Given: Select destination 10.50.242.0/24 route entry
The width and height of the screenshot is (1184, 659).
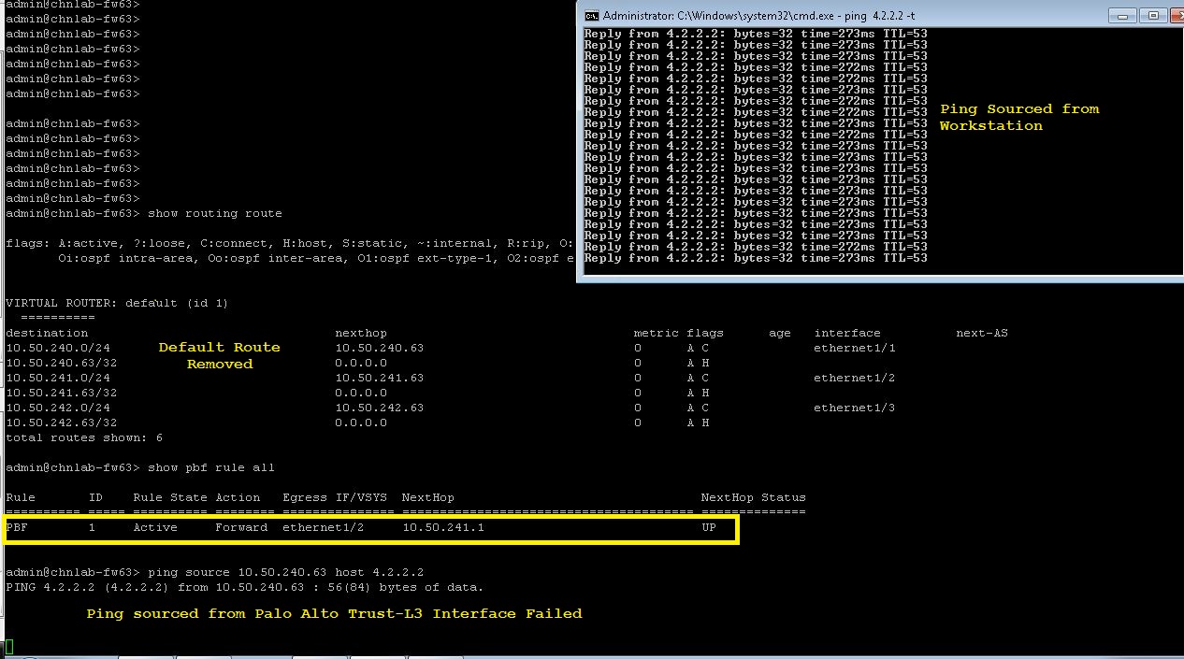Looking at the screenshot, I should click(58, 408).
